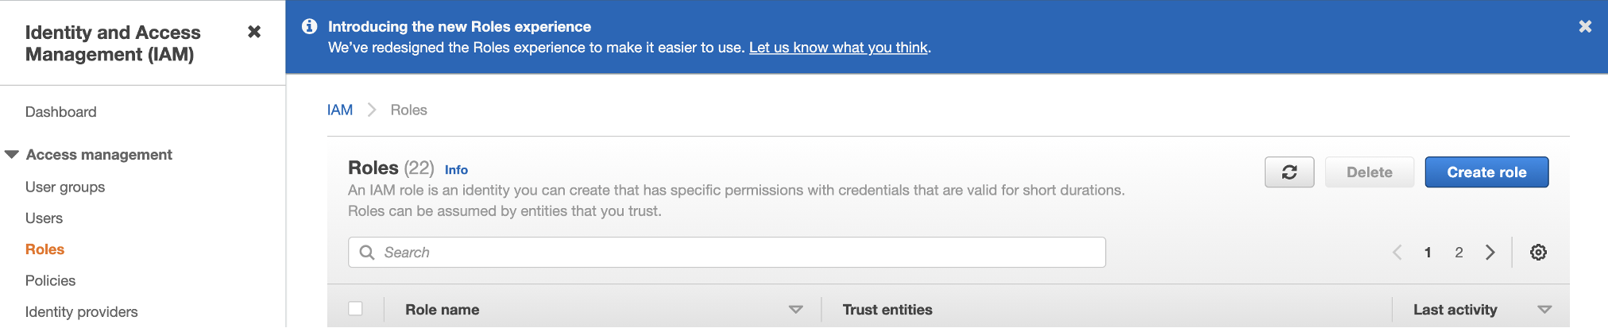Click the previous page arrow

click(1397, 253)
